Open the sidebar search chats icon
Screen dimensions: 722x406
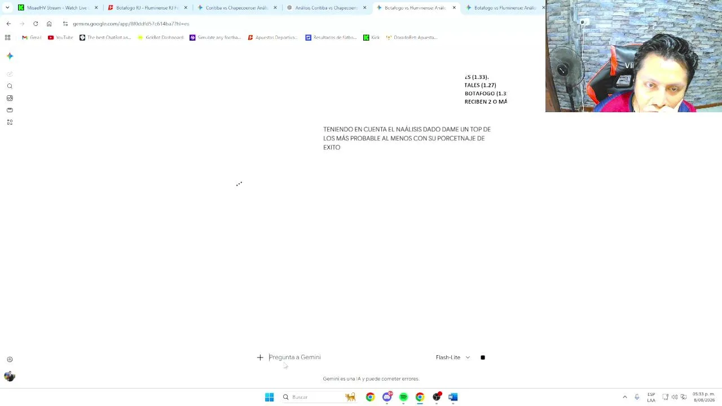click(10, 86)
